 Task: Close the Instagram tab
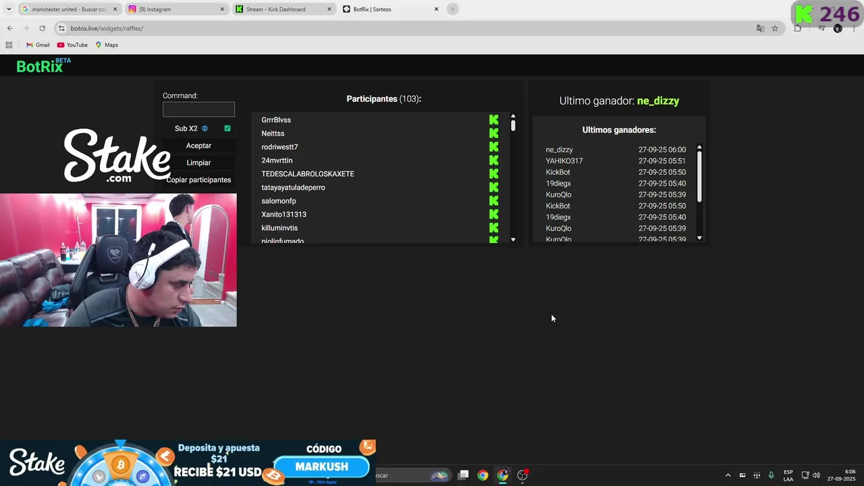pos(222,9)
